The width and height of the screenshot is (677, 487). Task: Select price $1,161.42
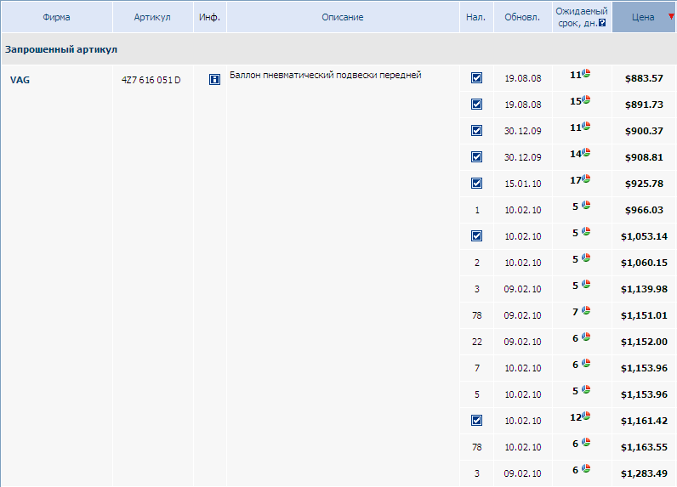[644, 420]
